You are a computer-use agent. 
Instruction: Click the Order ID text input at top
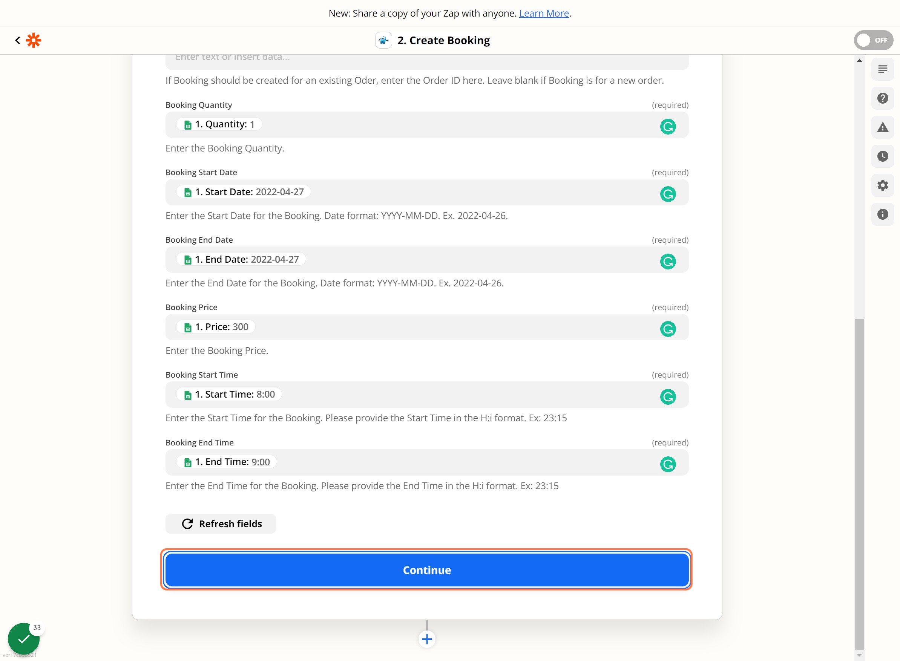tap(427, 62)
